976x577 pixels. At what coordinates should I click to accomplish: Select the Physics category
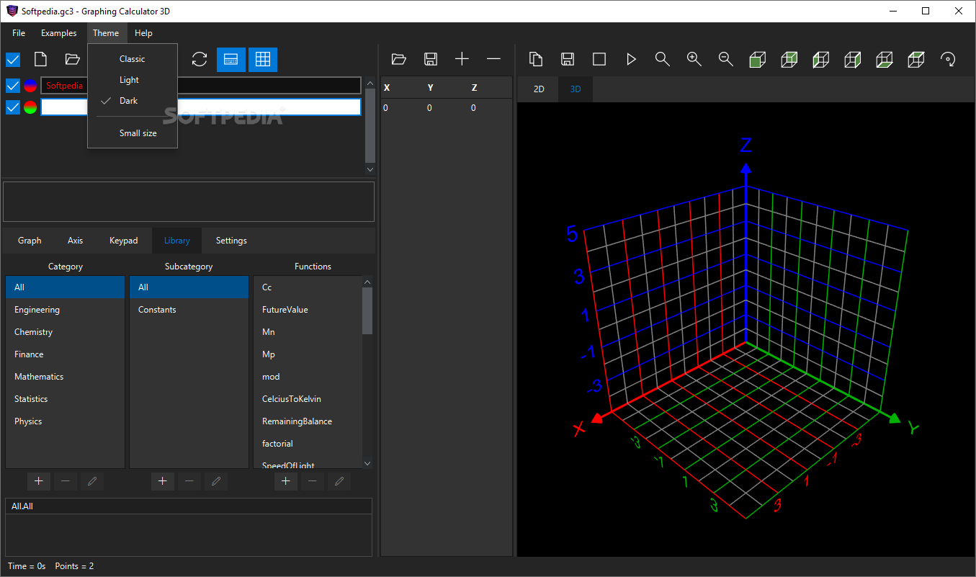(x=65, y=421)
